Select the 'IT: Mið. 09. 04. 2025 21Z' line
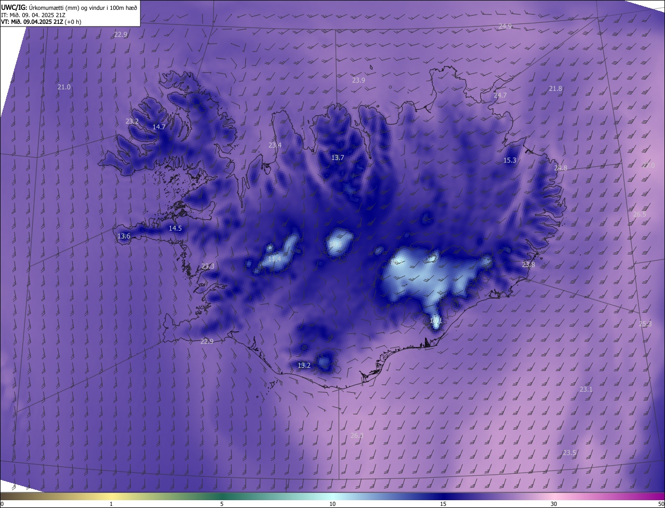Viewport: 665px width, 508px height. 33,15
